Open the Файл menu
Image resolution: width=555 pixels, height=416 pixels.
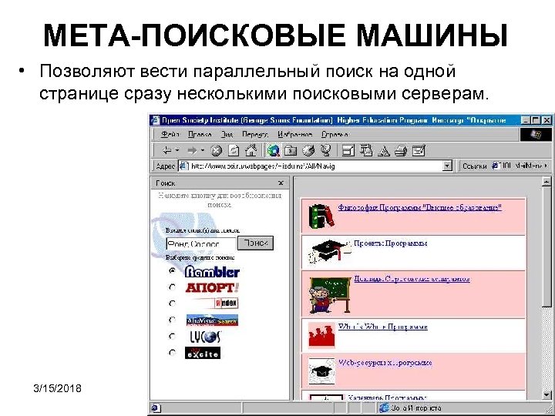point(170,134)
